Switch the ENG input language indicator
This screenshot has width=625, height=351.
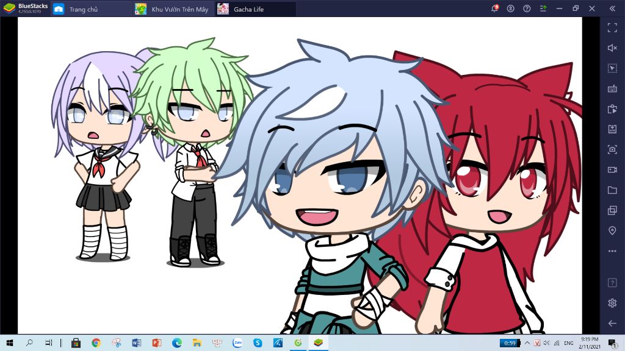pyautogui.click(x=569, y=342)
